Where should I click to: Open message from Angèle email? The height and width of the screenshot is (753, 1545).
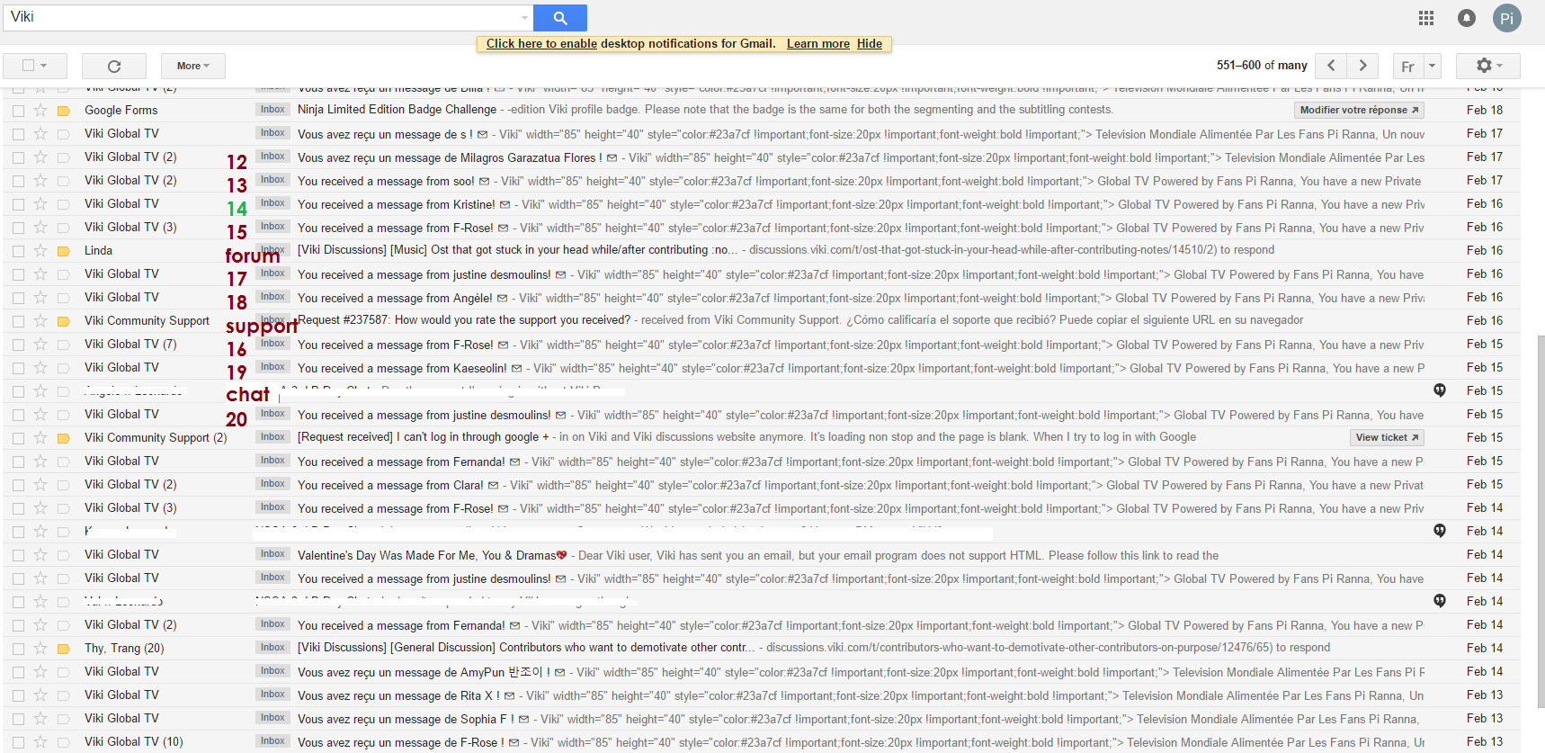(x=395, y=298)
